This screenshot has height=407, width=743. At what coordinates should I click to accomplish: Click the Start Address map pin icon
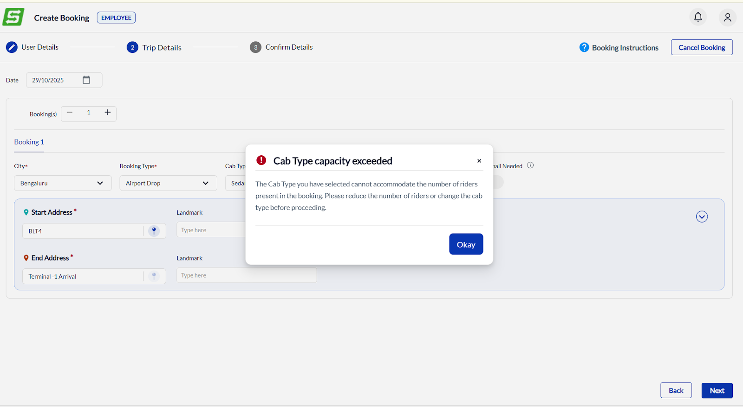pos(154,231)
